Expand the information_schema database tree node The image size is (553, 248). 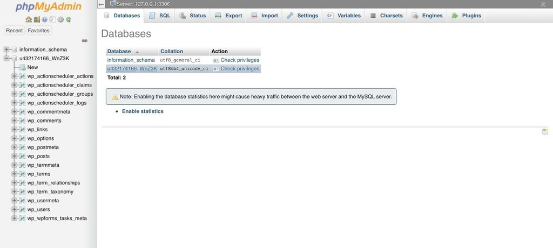(6, 49)
